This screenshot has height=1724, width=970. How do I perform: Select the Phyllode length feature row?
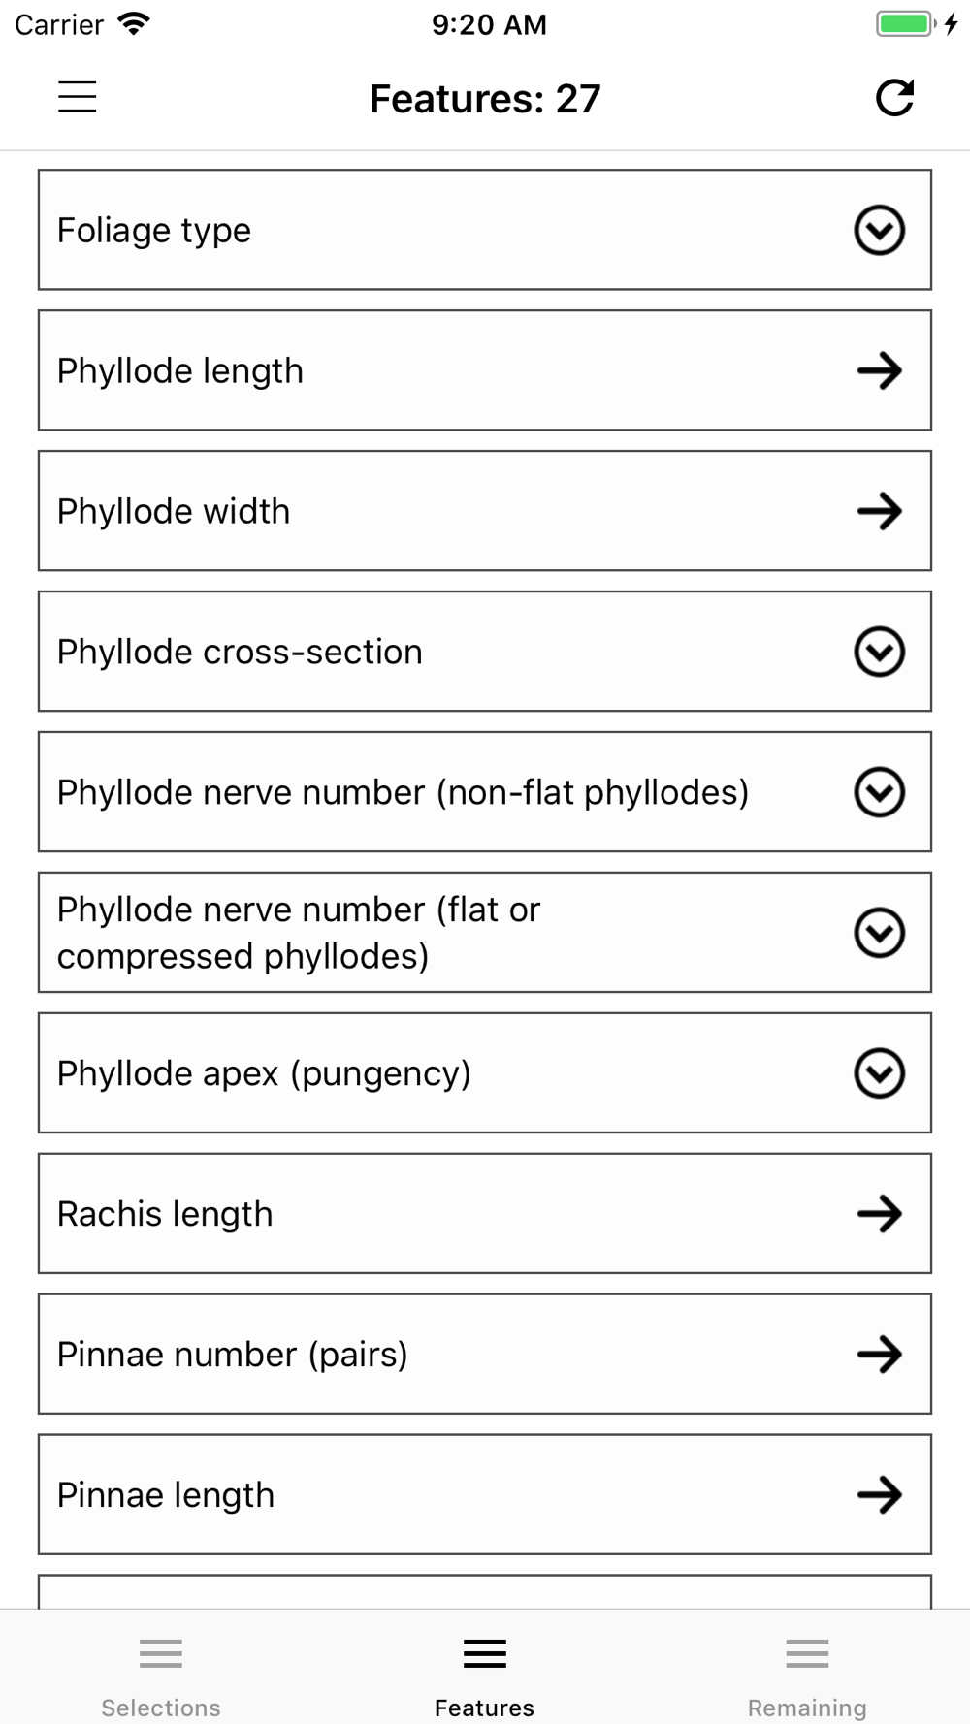pos(485,370)
